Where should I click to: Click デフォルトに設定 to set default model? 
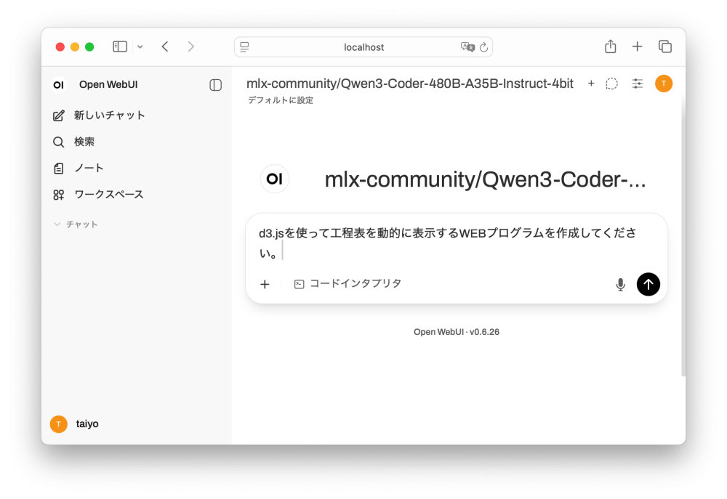(281, 100)
